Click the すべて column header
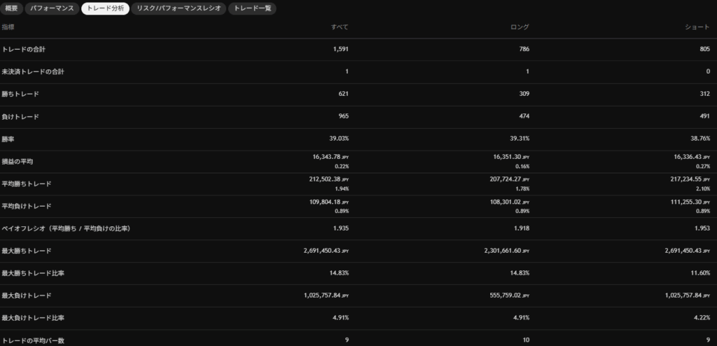 pos(340,27)
